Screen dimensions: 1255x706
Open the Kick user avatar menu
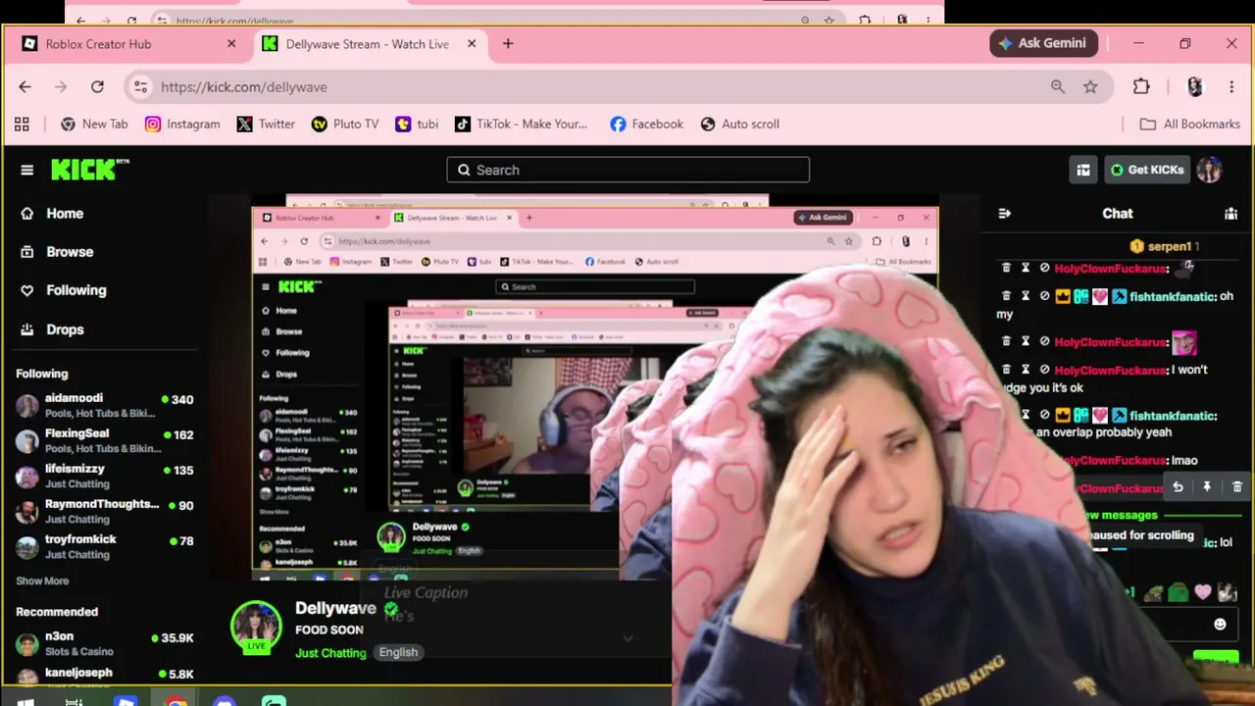click(x=1209, y=170)
